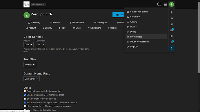Open the Messages profile tab
Viewport: 200px width, 112px height.
pyautogui.click(x=100, y=23)
